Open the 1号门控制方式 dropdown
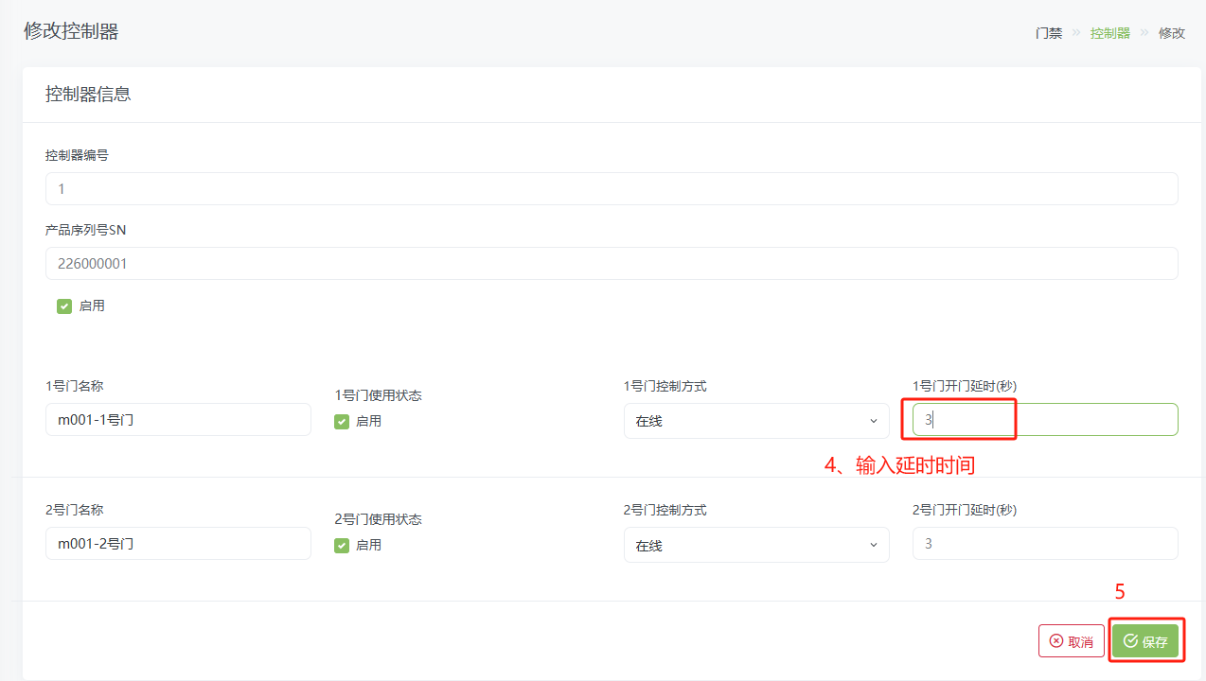1206x681 pixels. [756, 421]
